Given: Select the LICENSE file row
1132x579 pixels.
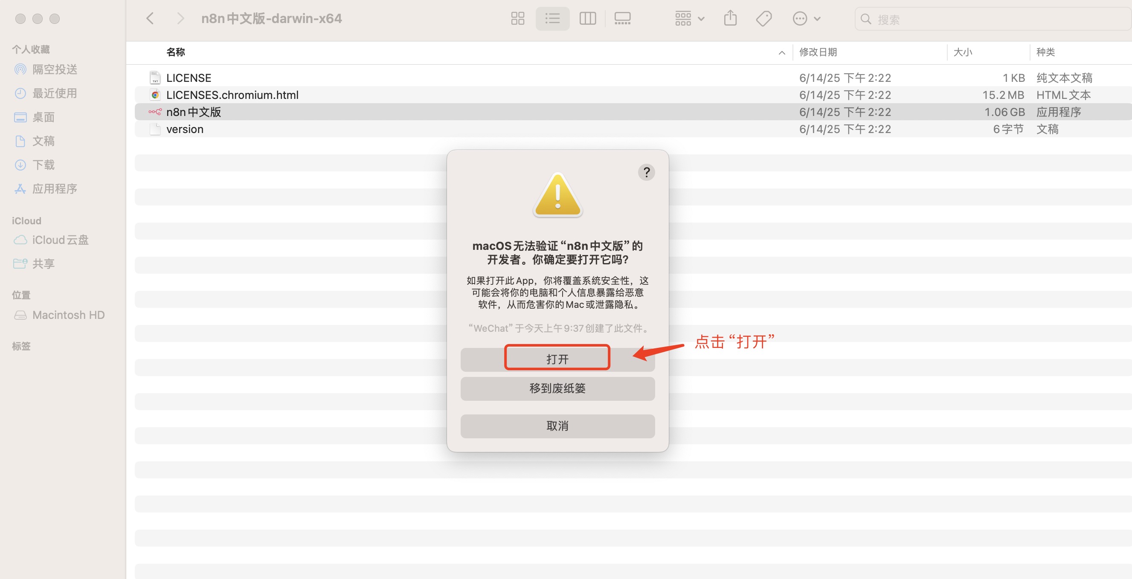Looking at the screenshot, I should (x=633, y=78).
